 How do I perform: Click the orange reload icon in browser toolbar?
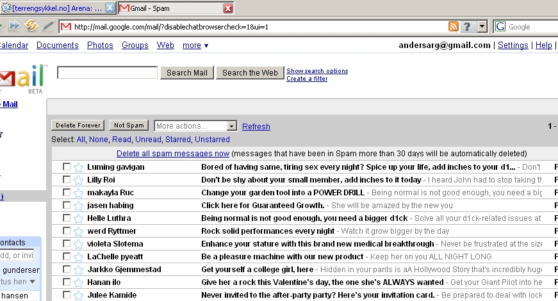click(31, 26)
